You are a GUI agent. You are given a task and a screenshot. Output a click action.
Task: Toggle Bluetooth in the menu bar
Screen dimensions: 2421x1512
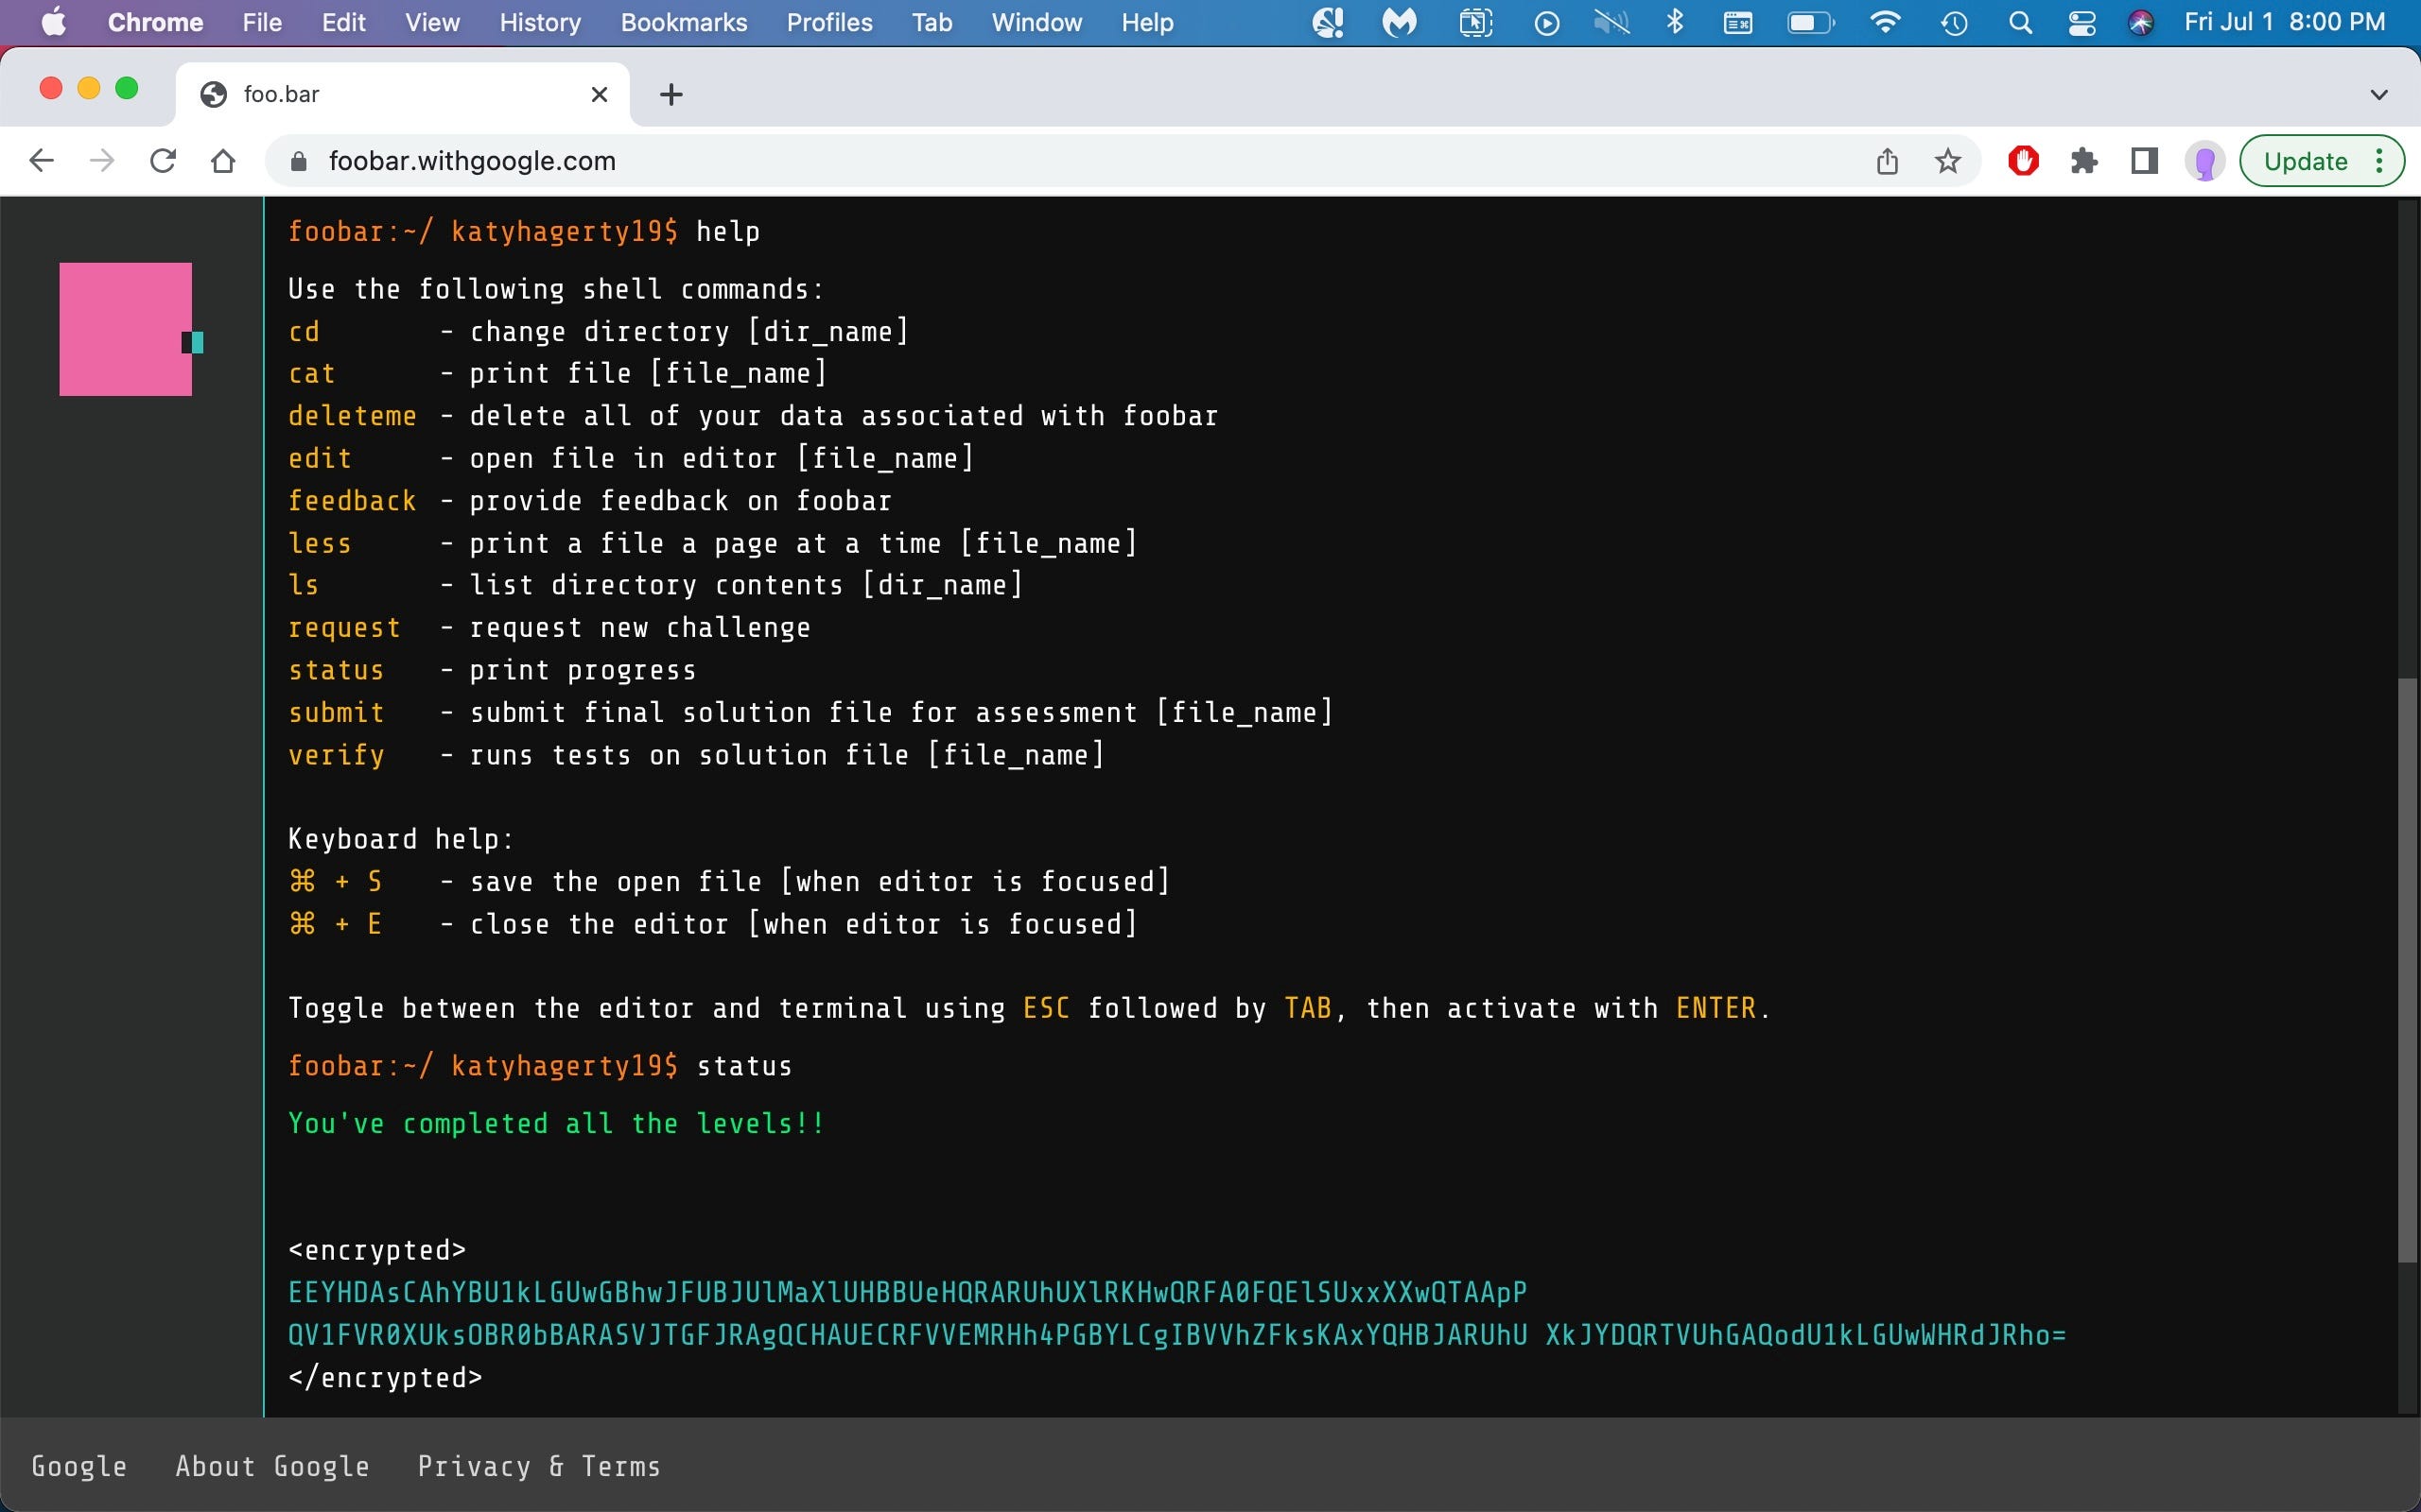pos(1675,23)
